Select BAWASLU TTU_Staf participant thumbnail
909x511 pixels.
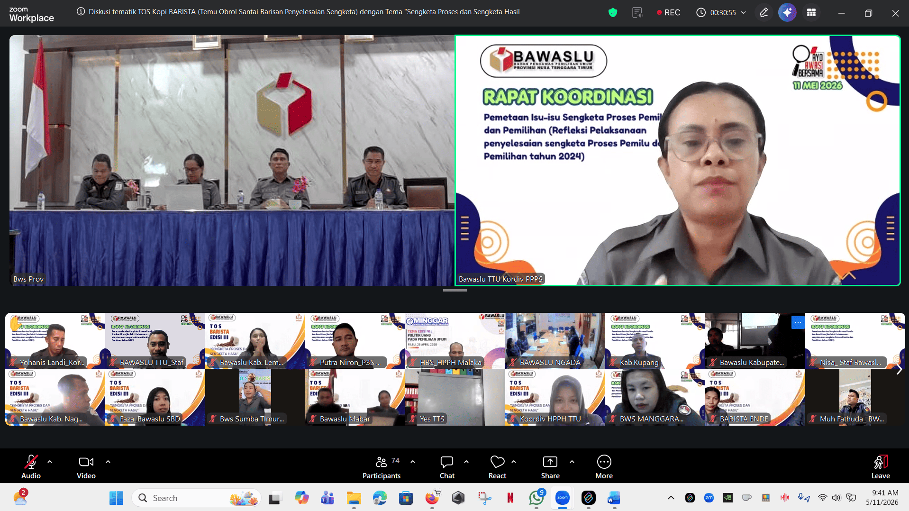[155, 341]
